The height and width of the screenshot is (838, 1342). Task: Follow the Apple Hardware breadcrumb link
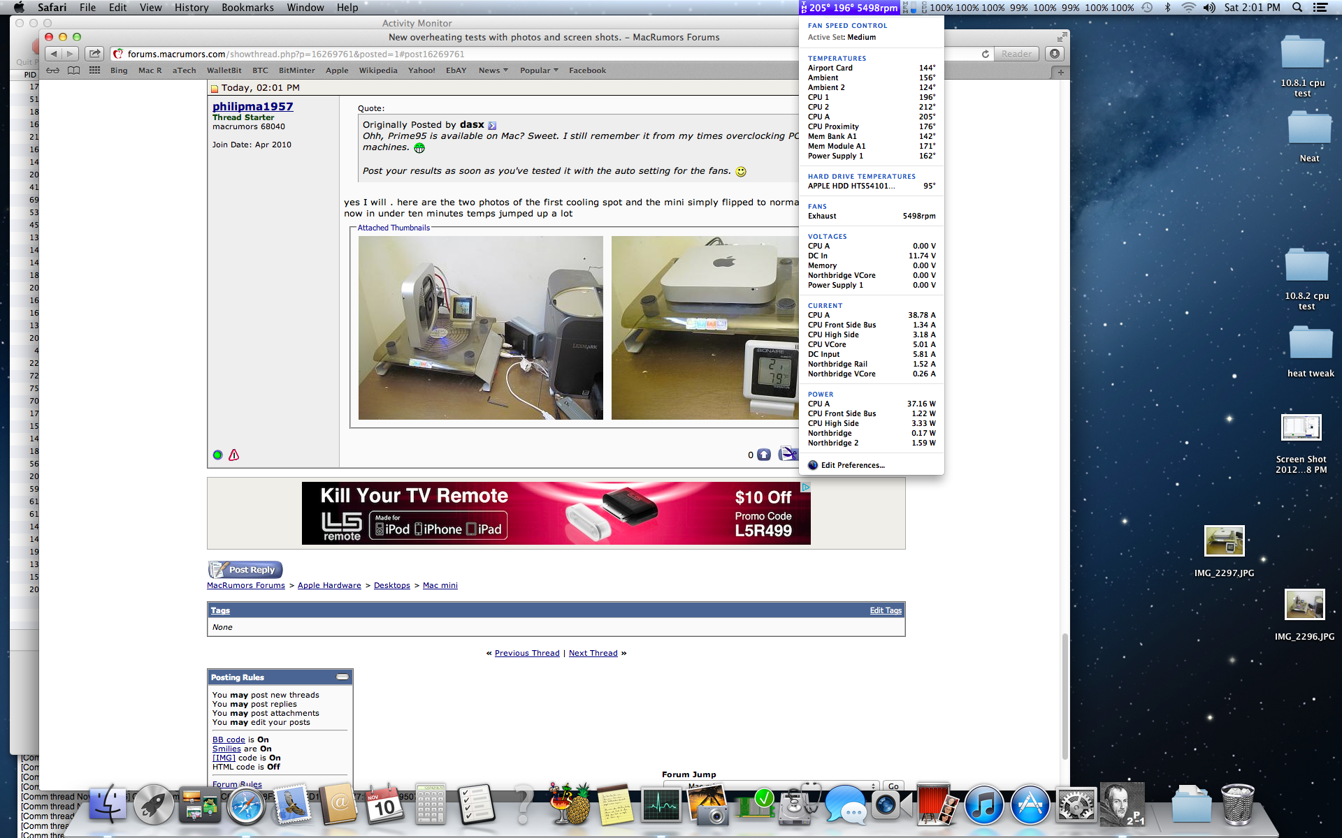click(x=329, y=585)
